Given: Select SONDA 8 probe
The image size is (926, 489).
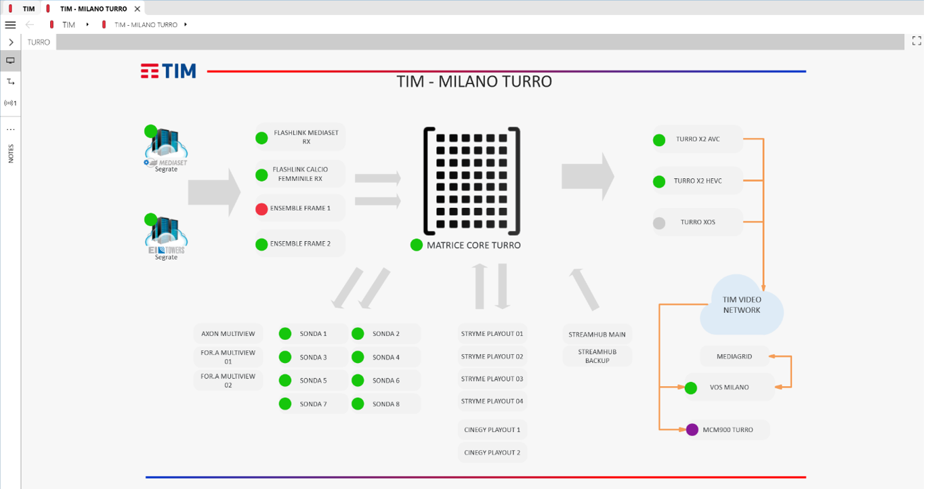Looking at the screenshot, I should click(x=385, y=404).
